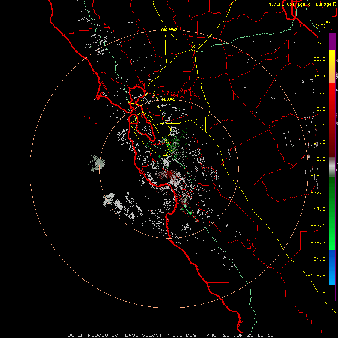Click the [KT] units label
This screenshot has width=338, height=338.
[x=321, y=26]
